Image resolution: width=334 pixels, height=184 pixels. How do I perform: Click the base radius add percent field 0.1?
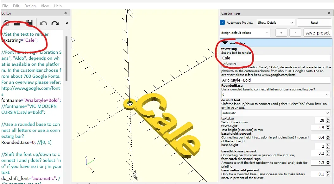(x=318, y=174)
